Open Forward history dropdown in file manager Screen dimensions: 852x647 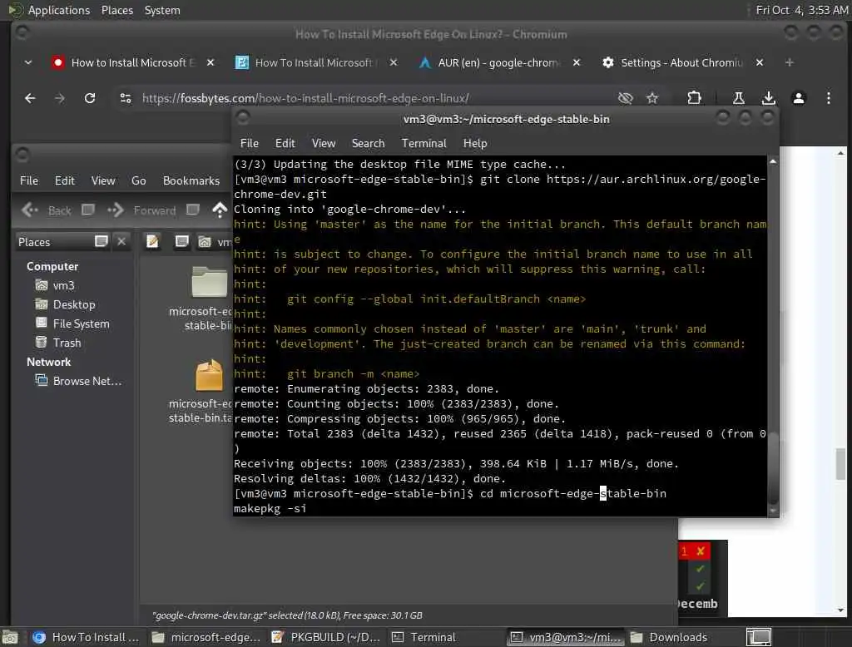(193, 210)
